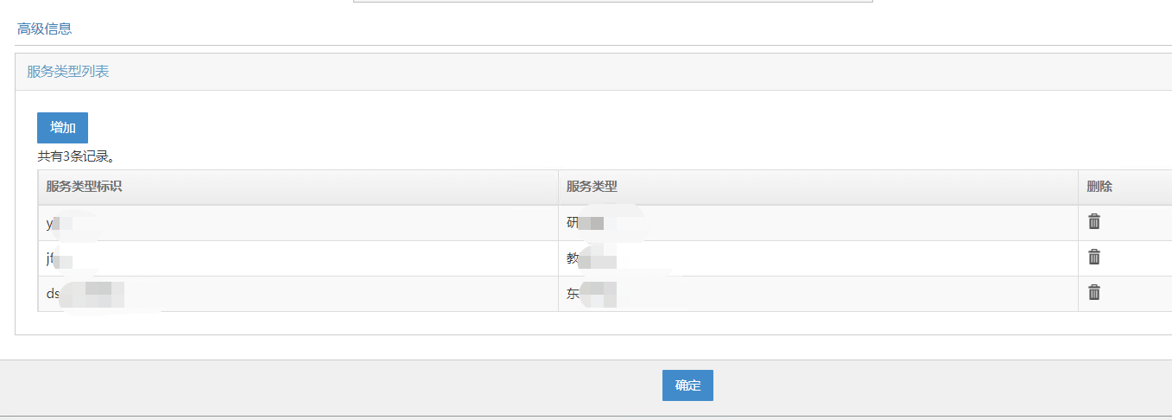
Task: Collapse the 高级信息 section heading
Action: tap(44, 29)
